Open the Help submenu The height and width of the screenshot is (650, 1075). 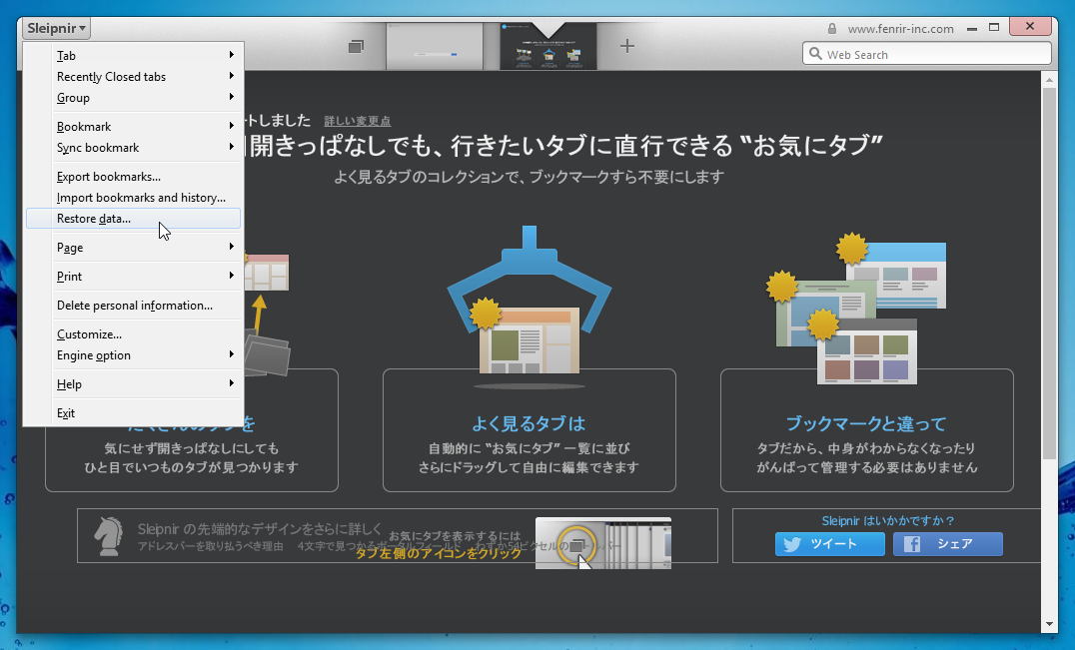point(134,384)
